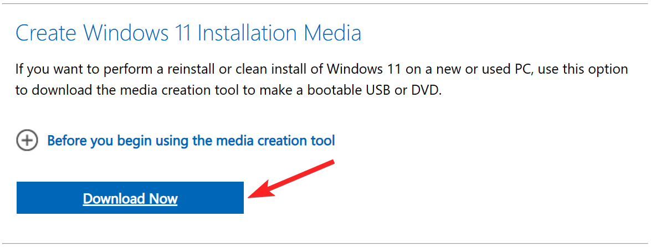This screenshot has width=651, height=247.
Task: Expand the circled plus icon
Action: pyautogui.click(x=27, y=141)
